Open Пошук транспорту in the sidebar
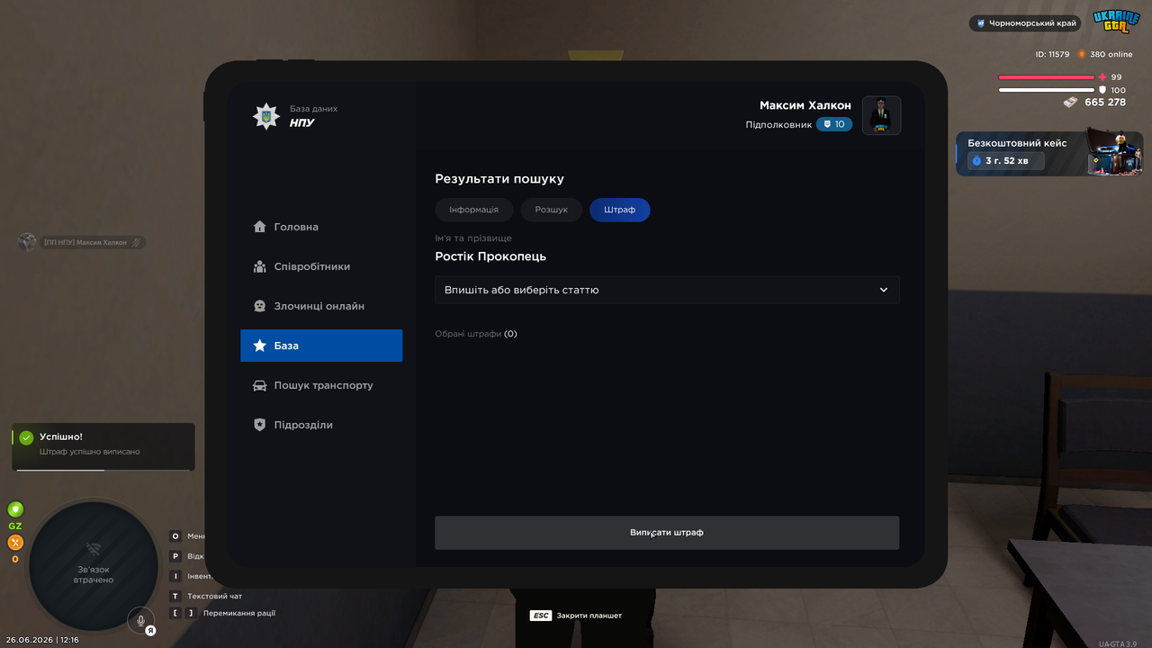The width and height of the screenshot is (1152, 648). (x=321, y=385)
